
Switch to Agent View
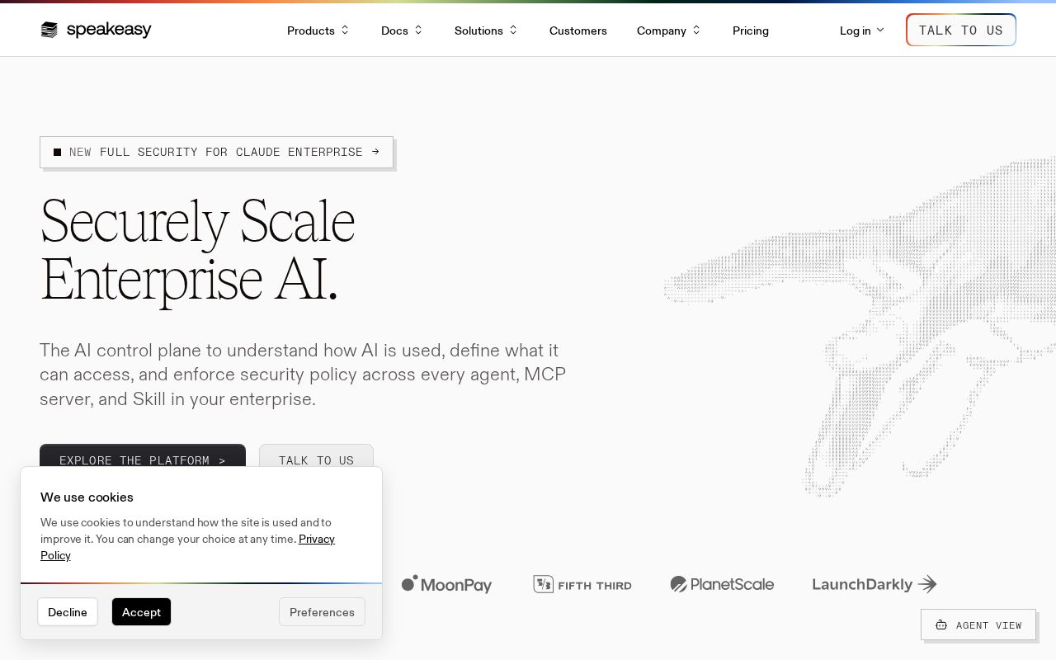point(978,625)
